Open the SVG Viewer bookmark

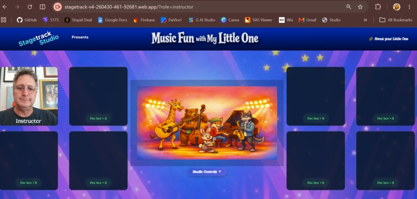pyautogui.click(x=258, y=20)
